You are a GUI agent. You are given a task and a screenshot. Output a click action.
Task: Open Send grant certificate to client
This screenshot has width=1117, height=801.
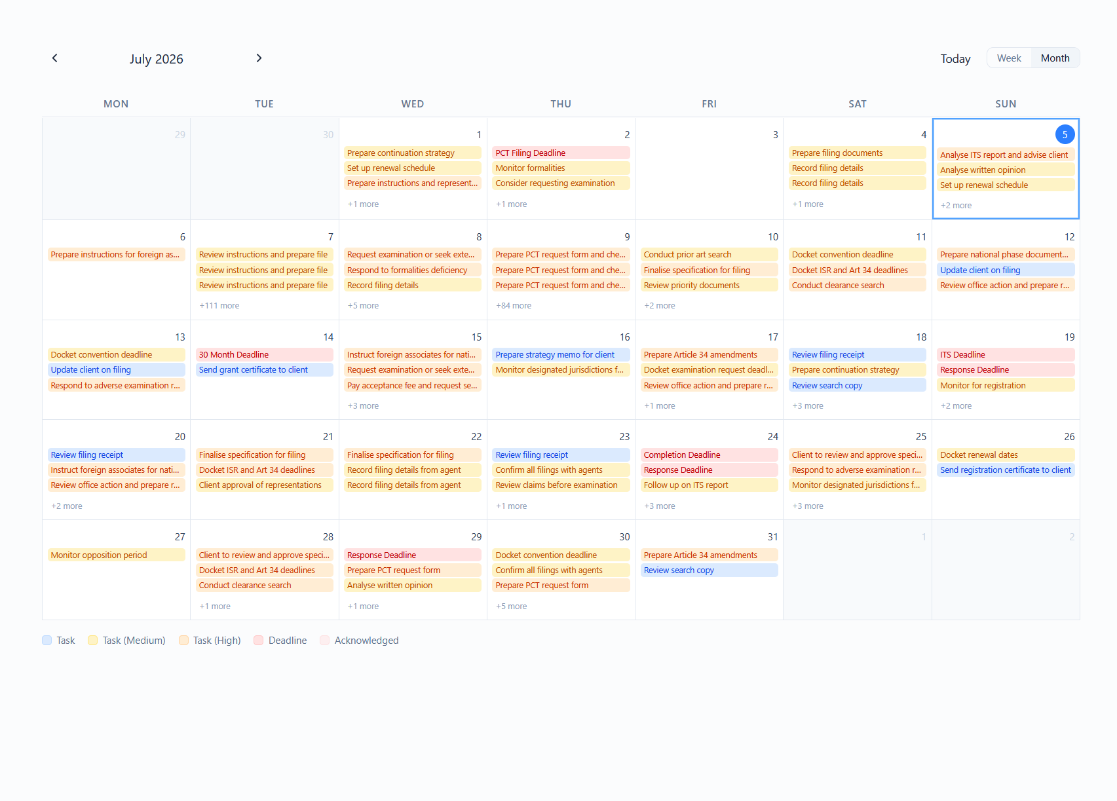tap(265, 370)
